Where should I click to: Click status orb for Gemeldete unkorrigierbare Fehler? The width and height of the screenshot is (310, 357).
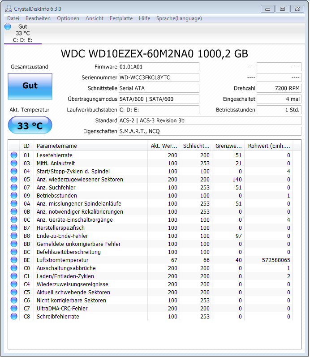[x=14, y=244]
